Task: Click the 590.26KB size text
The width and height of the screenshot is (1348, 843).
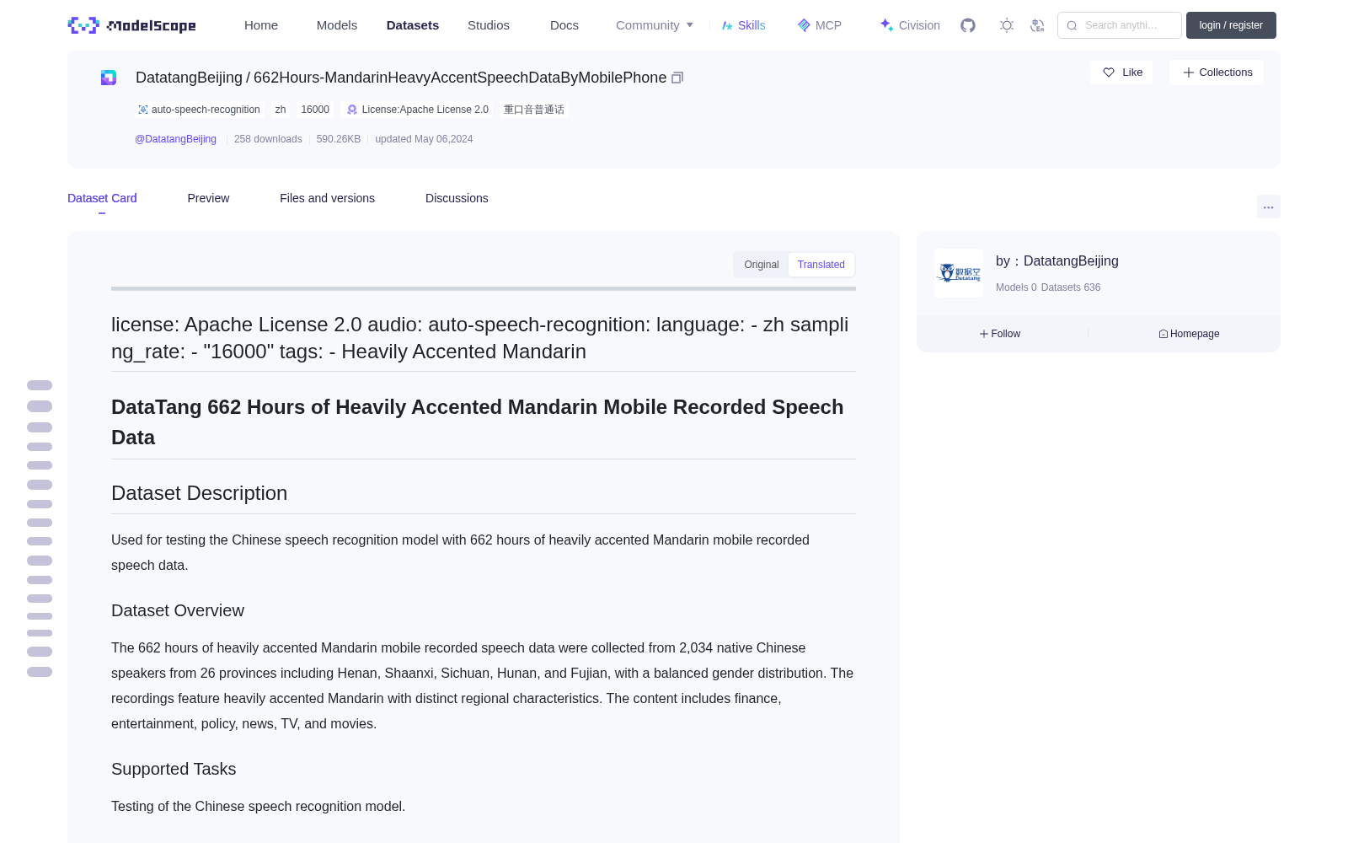Action: click(x=339, y=139)
